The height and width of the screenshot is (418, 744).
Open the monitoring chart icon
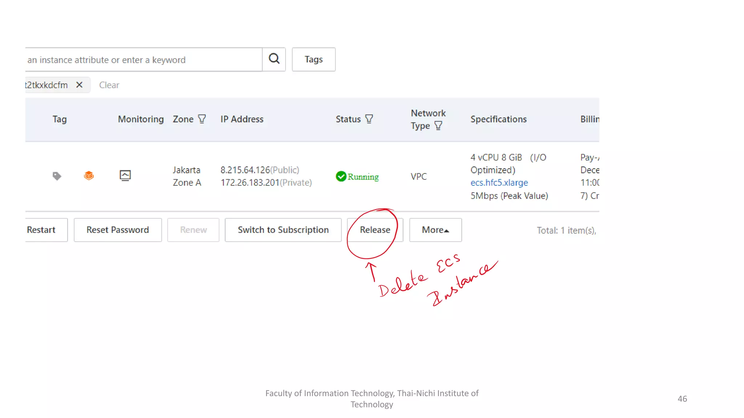125,176
